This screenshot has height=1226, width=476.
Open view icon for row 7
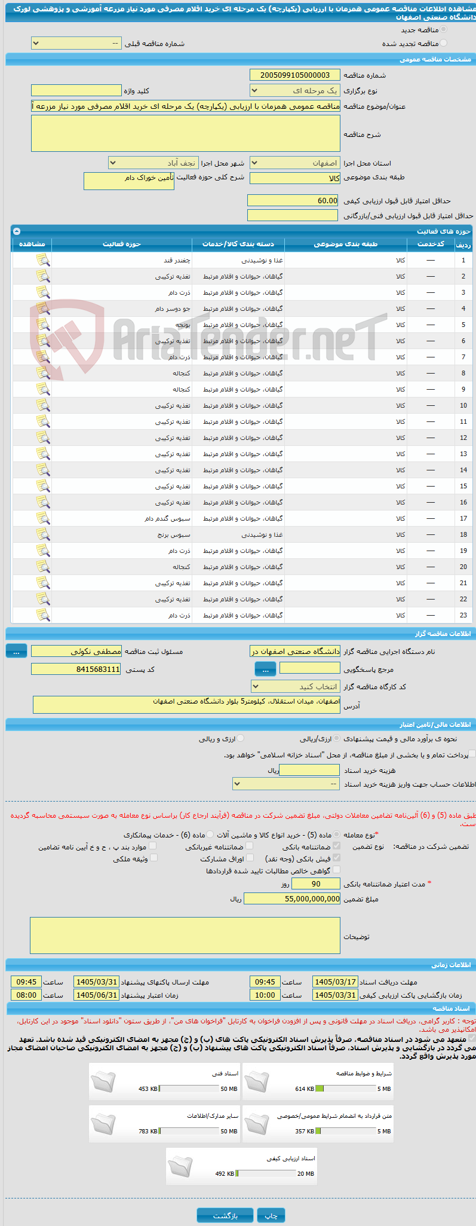click(x=42, y=357)
